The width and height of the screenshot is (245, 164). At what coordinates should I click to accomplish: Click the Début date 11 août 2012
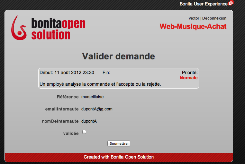[x=67, y=73]
